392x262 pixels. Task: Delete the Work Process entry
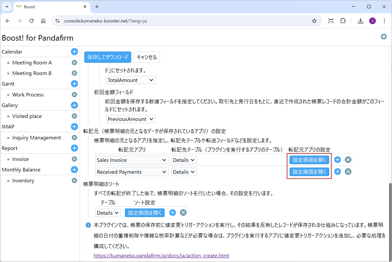[x=74, y=94]
